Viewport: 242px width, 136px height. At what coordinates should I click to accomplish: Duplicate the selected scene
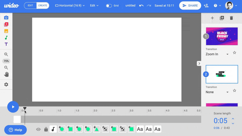coord(222,18)
